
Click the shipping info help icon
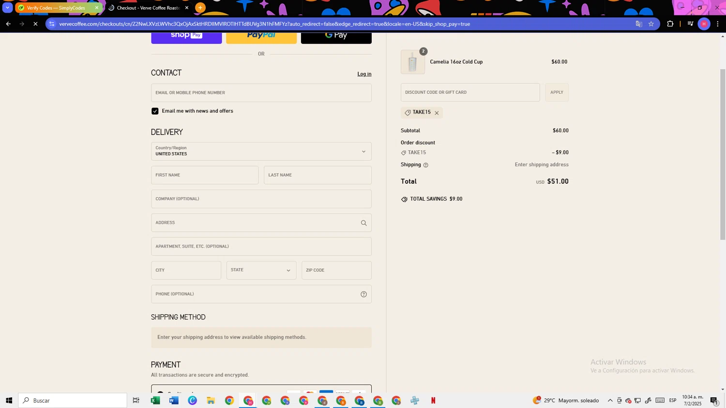tap(426, 165)
